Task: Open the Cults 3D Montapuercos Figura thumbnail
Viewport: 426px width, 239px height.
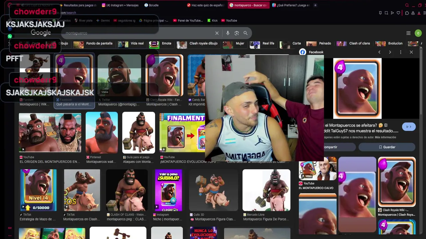Action: [x=213, y=190]
